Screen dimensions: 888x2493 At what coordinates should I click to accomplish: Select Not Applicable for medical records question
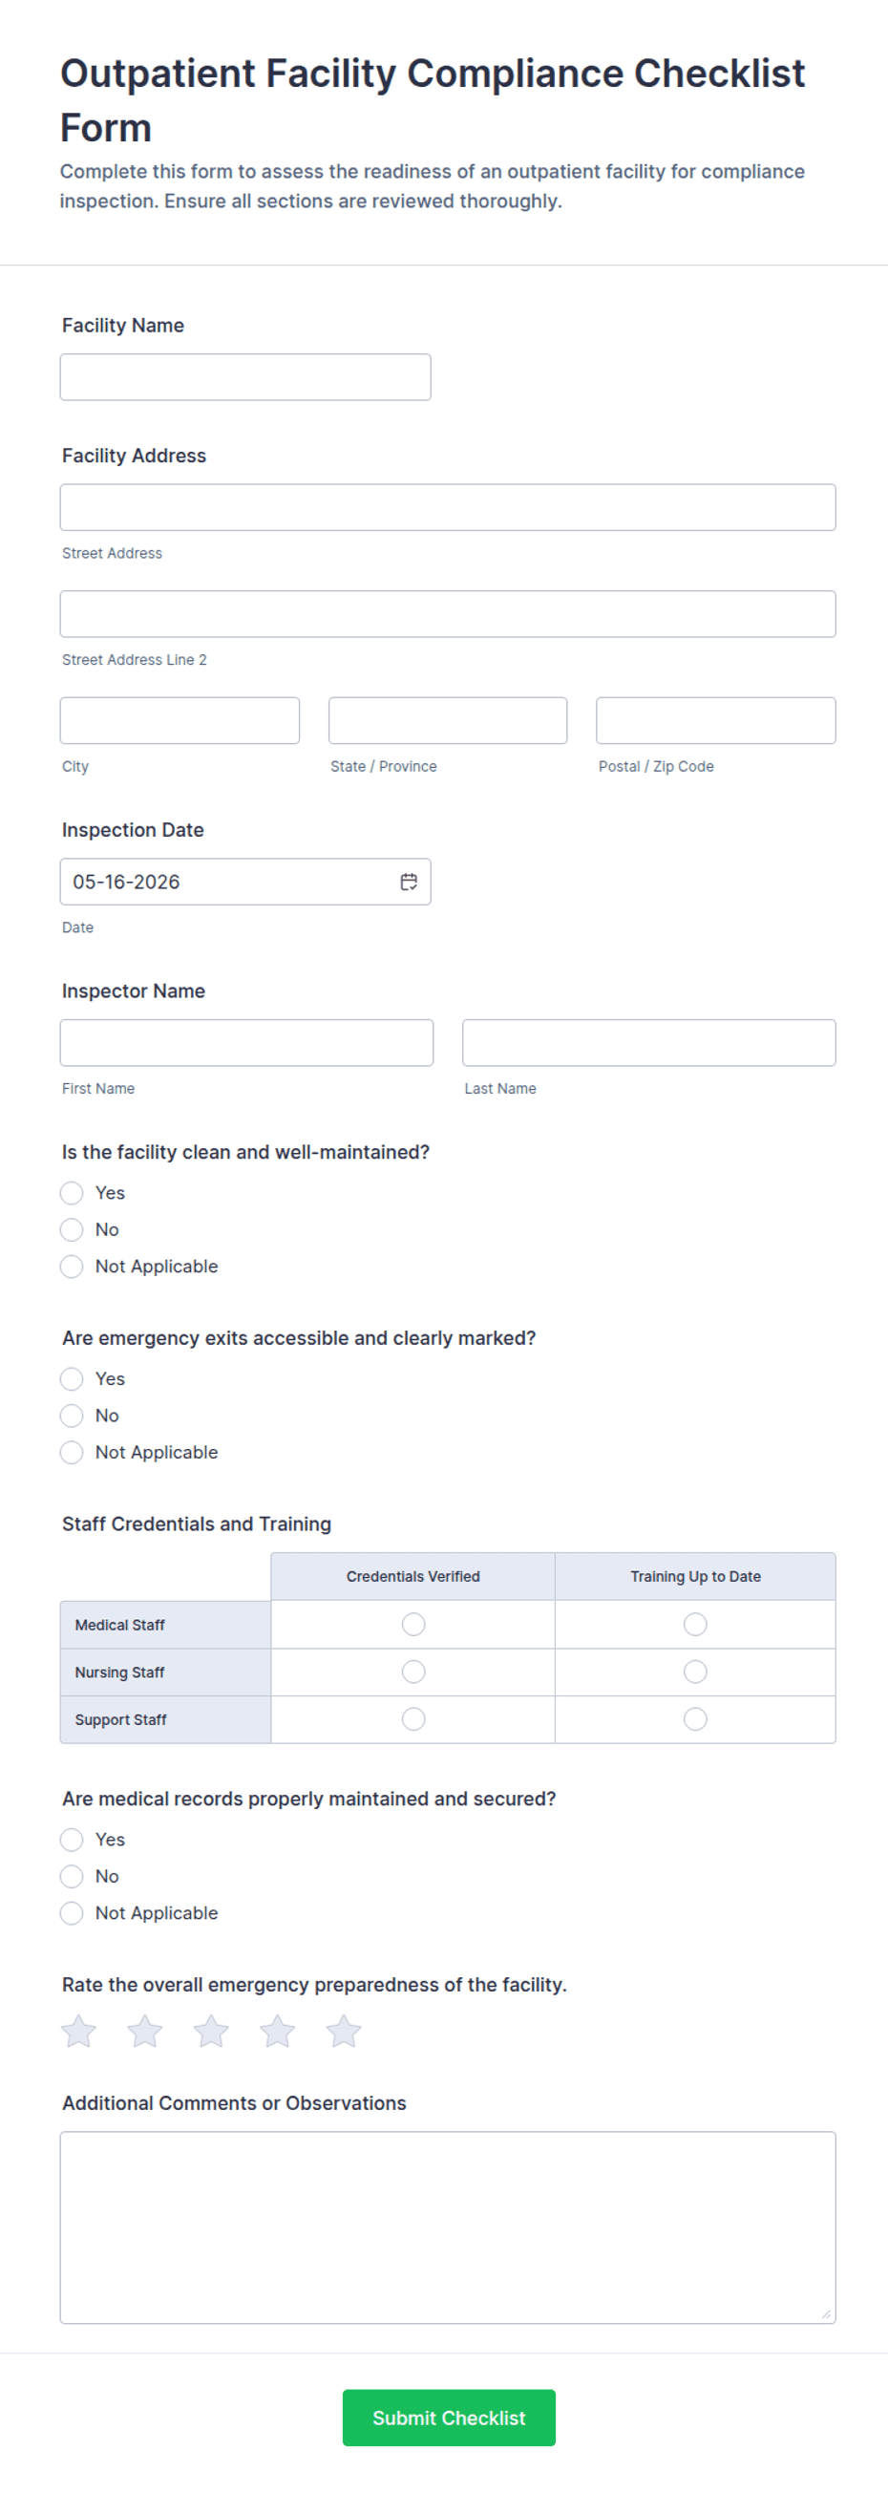[72, 1913]
